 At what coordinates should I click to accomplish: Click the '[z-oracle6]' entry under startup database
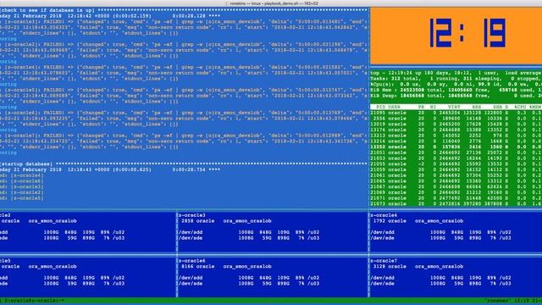(27, 181)
